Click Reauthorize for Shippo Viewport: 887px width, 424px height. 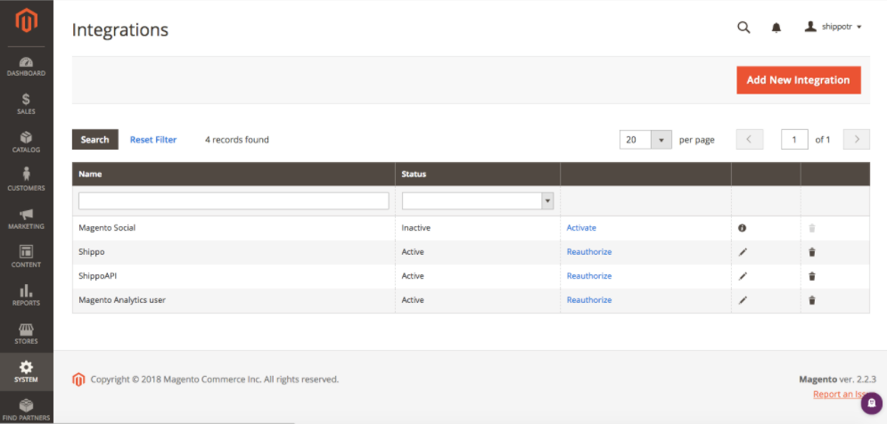(x=589, y=252)
